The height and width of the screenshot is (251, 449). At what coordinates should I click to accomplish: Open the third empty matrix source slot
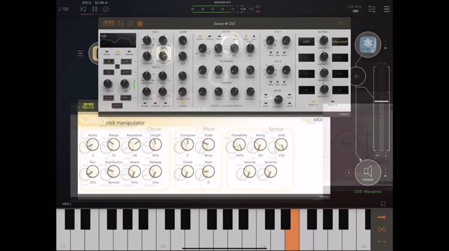(x=306, y=74)
